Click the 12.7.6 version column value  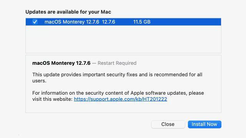(108, 22)
